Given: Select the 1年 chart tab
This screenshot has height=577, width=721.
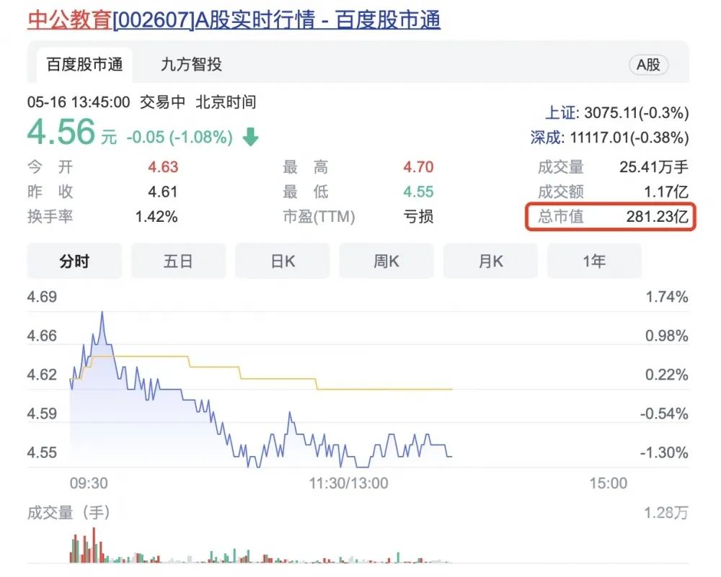Looking at the screenshot, I should (x=594, y=261).
